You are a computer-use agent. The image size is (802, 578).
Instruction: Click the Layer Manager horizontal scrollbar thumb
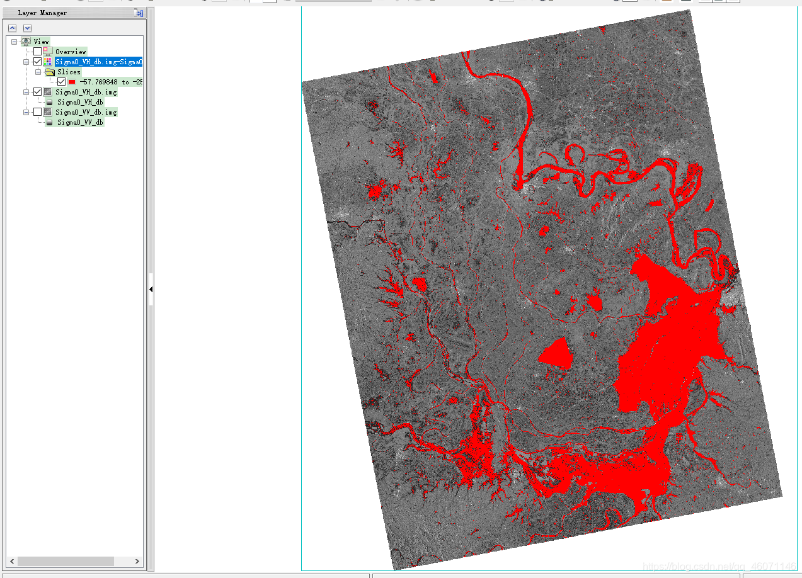tap(66, 561)
